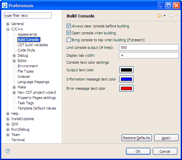Expand the Team tree node

(8, 135)
